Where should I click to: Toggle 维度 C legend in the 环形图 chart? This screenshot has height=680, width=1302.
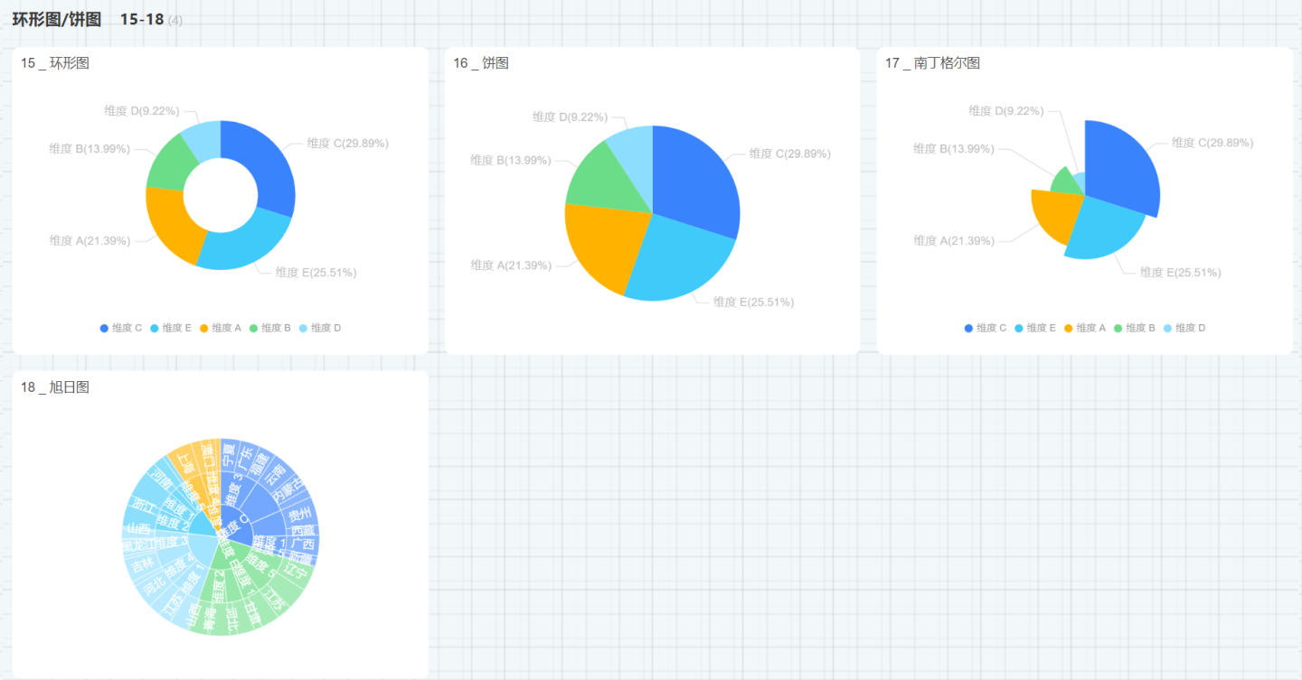coord(121,328)
